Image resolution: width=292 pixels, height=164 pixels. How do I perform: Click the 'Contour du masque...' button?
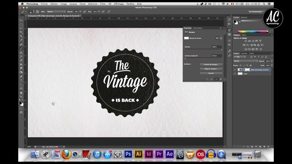pos(211,65)
